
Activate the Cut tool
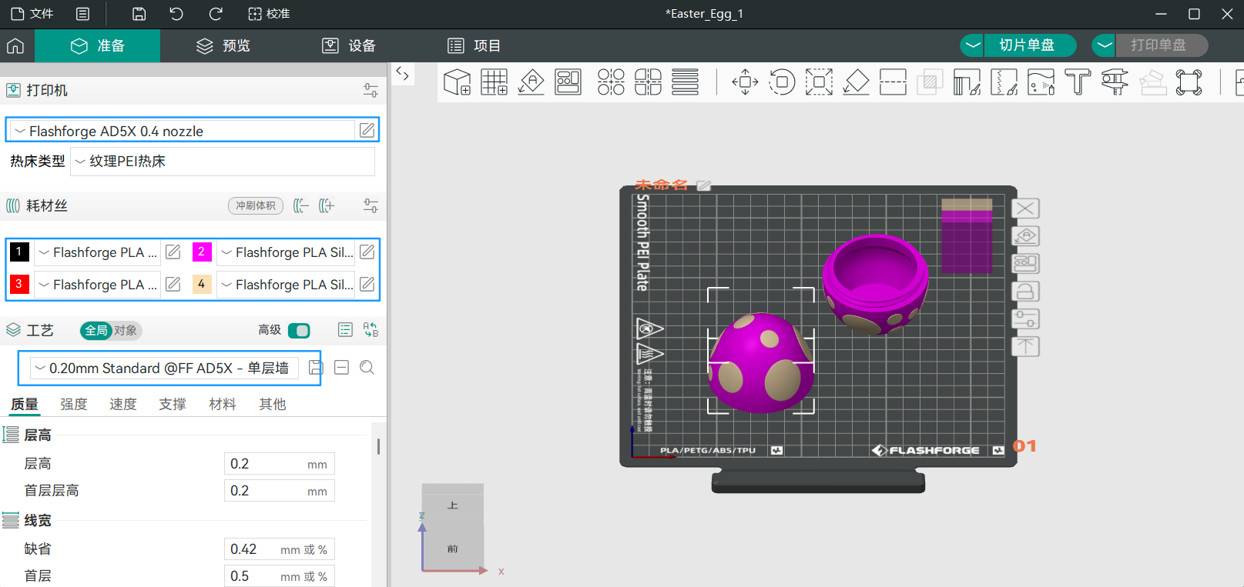click(893, 82)
